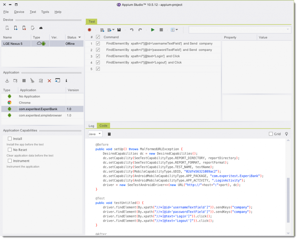
Task: Switch to the Log tab
Action: tap(91, 126)
